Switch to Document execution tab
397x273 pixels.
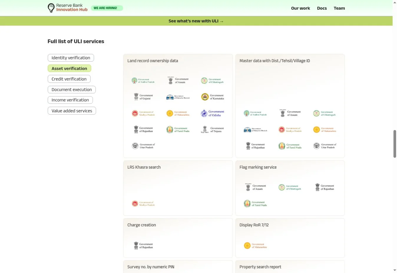(72, 90)
